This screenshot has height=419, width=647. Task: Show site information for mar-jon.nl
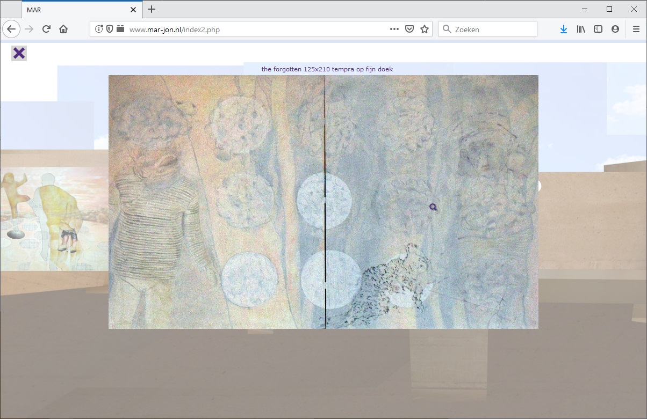(99, 30)
